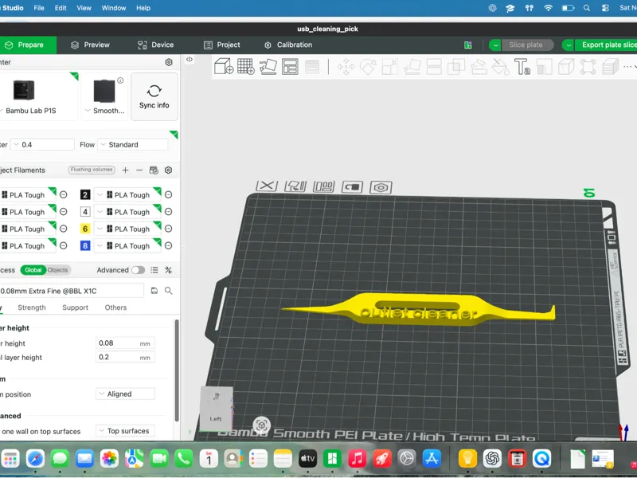Edit filament 8 preset via round icon

click(168, 246)
